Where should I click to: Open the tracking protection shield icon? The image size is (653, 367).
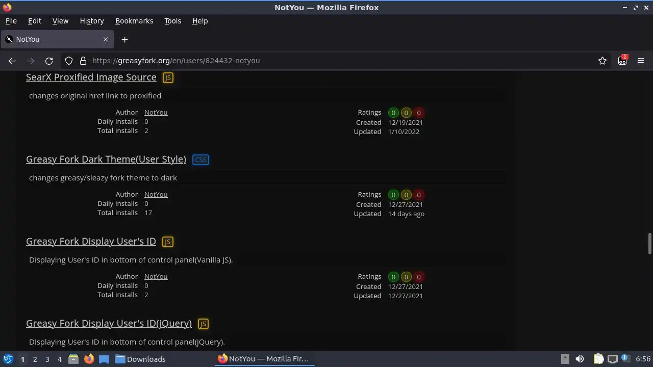tap(69, 61)
